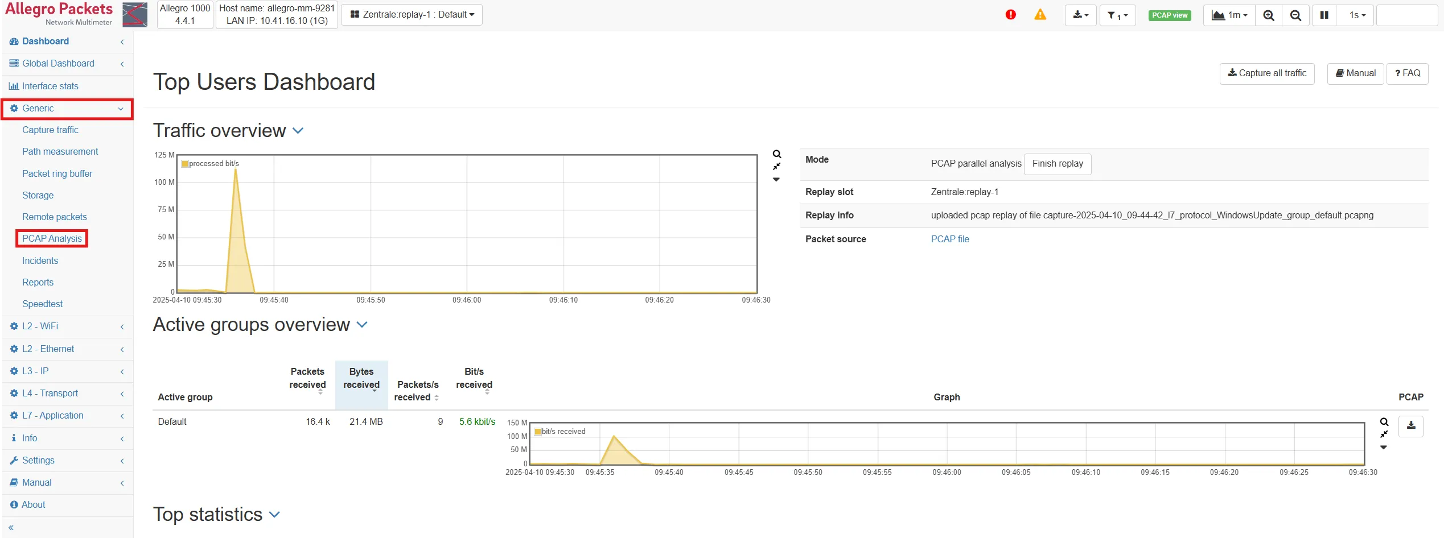Collapse the Traffic overview section
This screenshot has height=538, width=1444.
[x=298, y=131]
